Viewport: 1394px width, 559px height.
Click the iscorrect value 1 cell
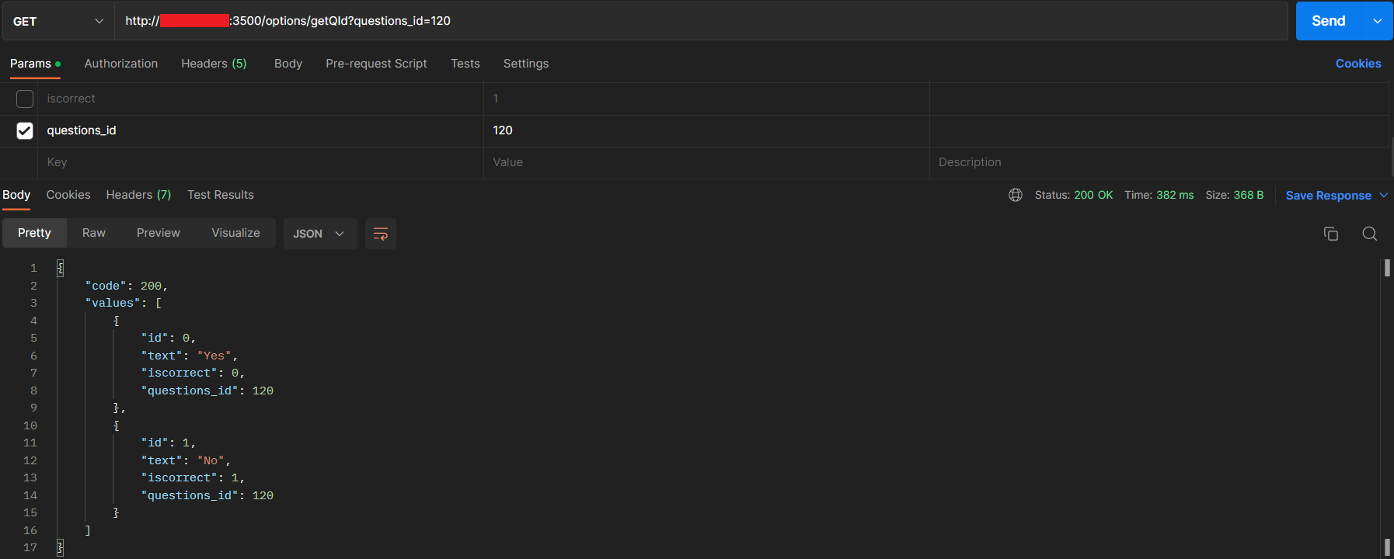706,99
